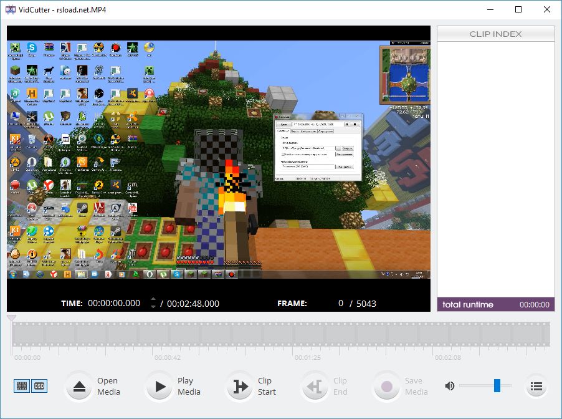Toggle the thumbnail timeline view button
Screen dimensions: 562x419
(x=22, y=386)
